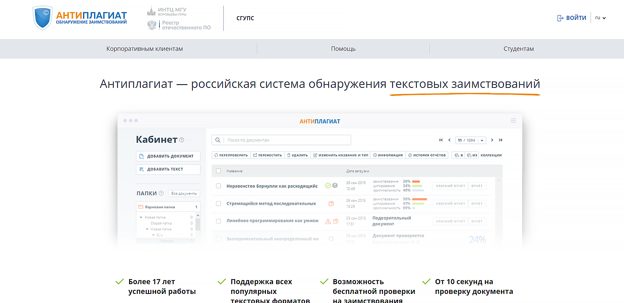The image size is (624, 303).
Task: Click the 'ИЗ' remove-from-collection button
Action: [472, 155]
